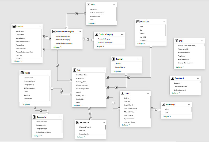This screenshot has width=209, height=142.
Task: Open more options for Marketing table
Action: (x=189, y=104)
